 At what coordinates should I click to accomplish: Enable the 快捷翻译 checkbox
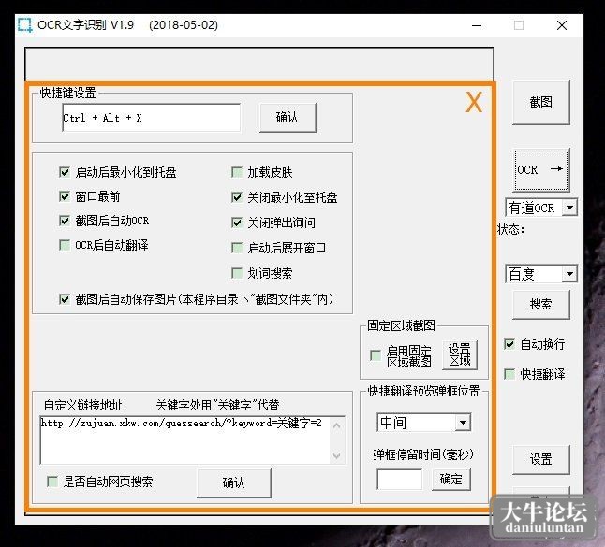coord(509,374)
